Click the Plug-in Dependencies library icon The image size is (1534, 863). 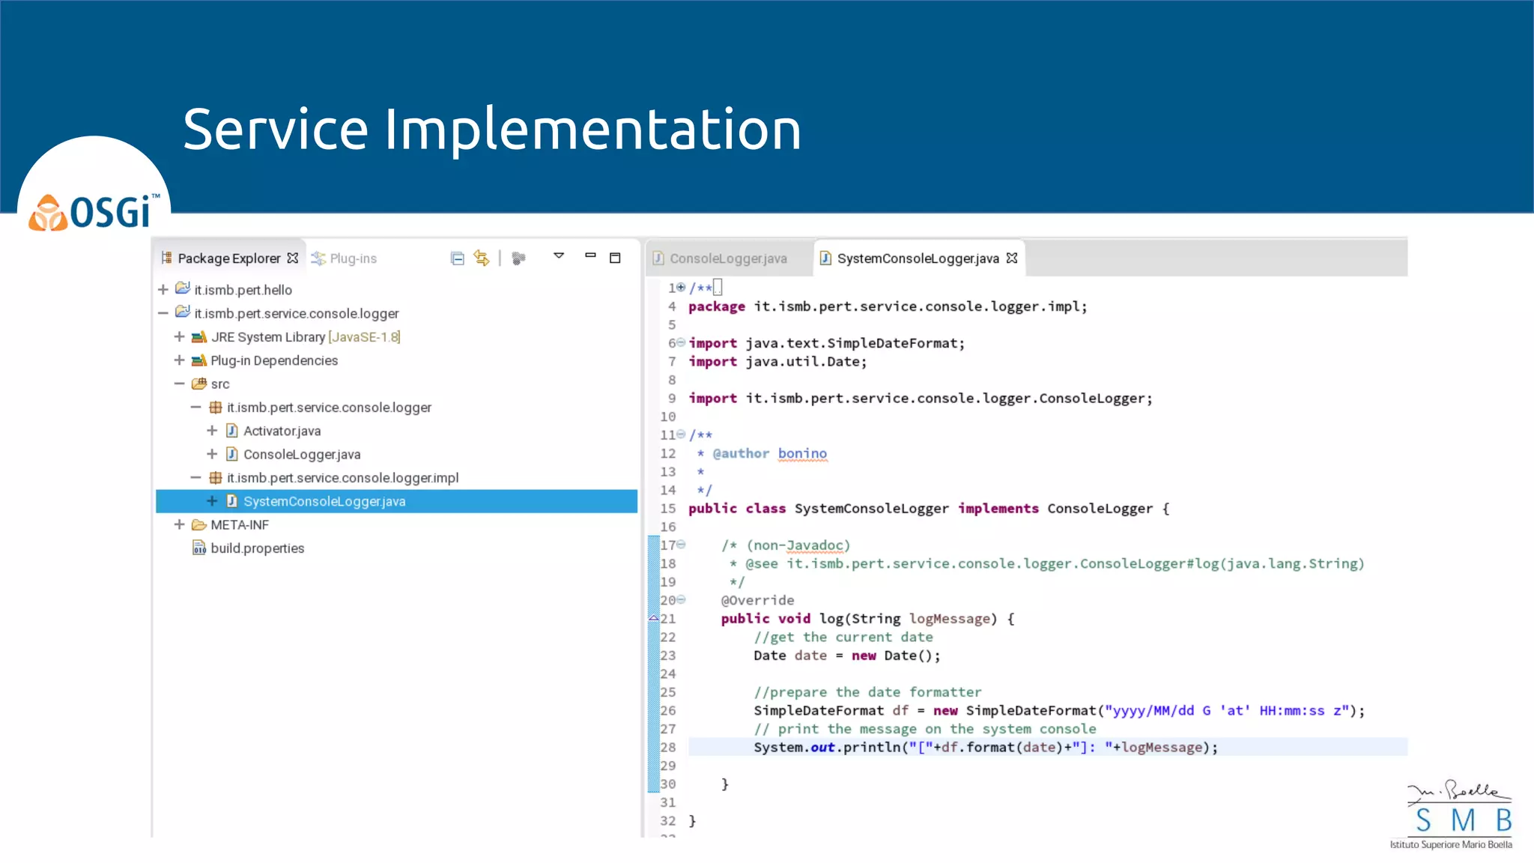point(199,360)
